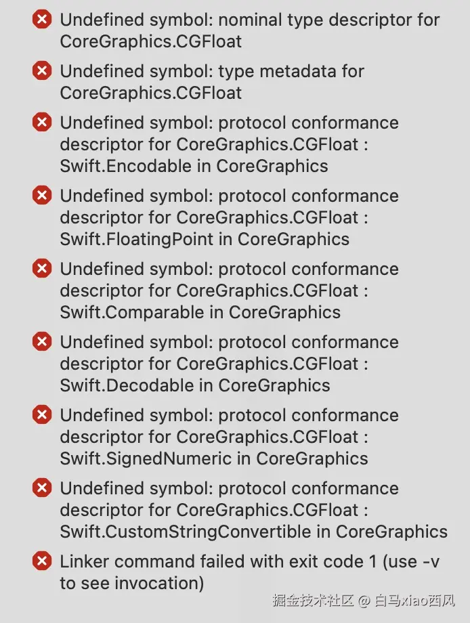Open the Swift.Encodable in CoreGraphics issue

[x=229, y=144]
